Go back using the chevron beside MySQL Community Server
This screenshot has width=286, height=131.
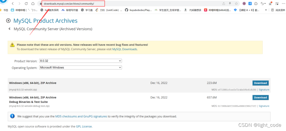[9, 29]
